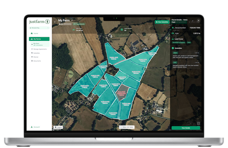Click the 2 Agreements badge
The width and height of the screenshot is (228, 148).
click(79, 24)
